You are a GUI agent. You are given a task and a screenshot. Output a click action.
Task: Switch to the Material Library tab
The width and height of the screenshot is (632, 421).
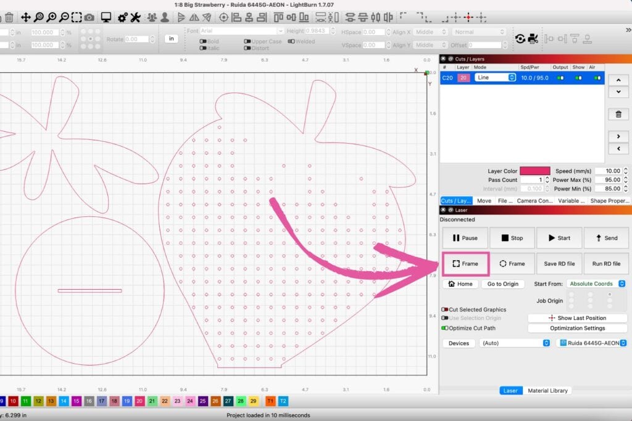pyautogui.click(x=547, y=390)
